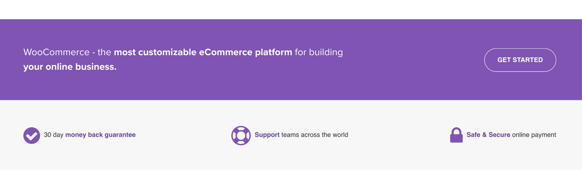Click the purple "Support" word
This screenshot has width=582, height=174.
click(x=267, y=135)
